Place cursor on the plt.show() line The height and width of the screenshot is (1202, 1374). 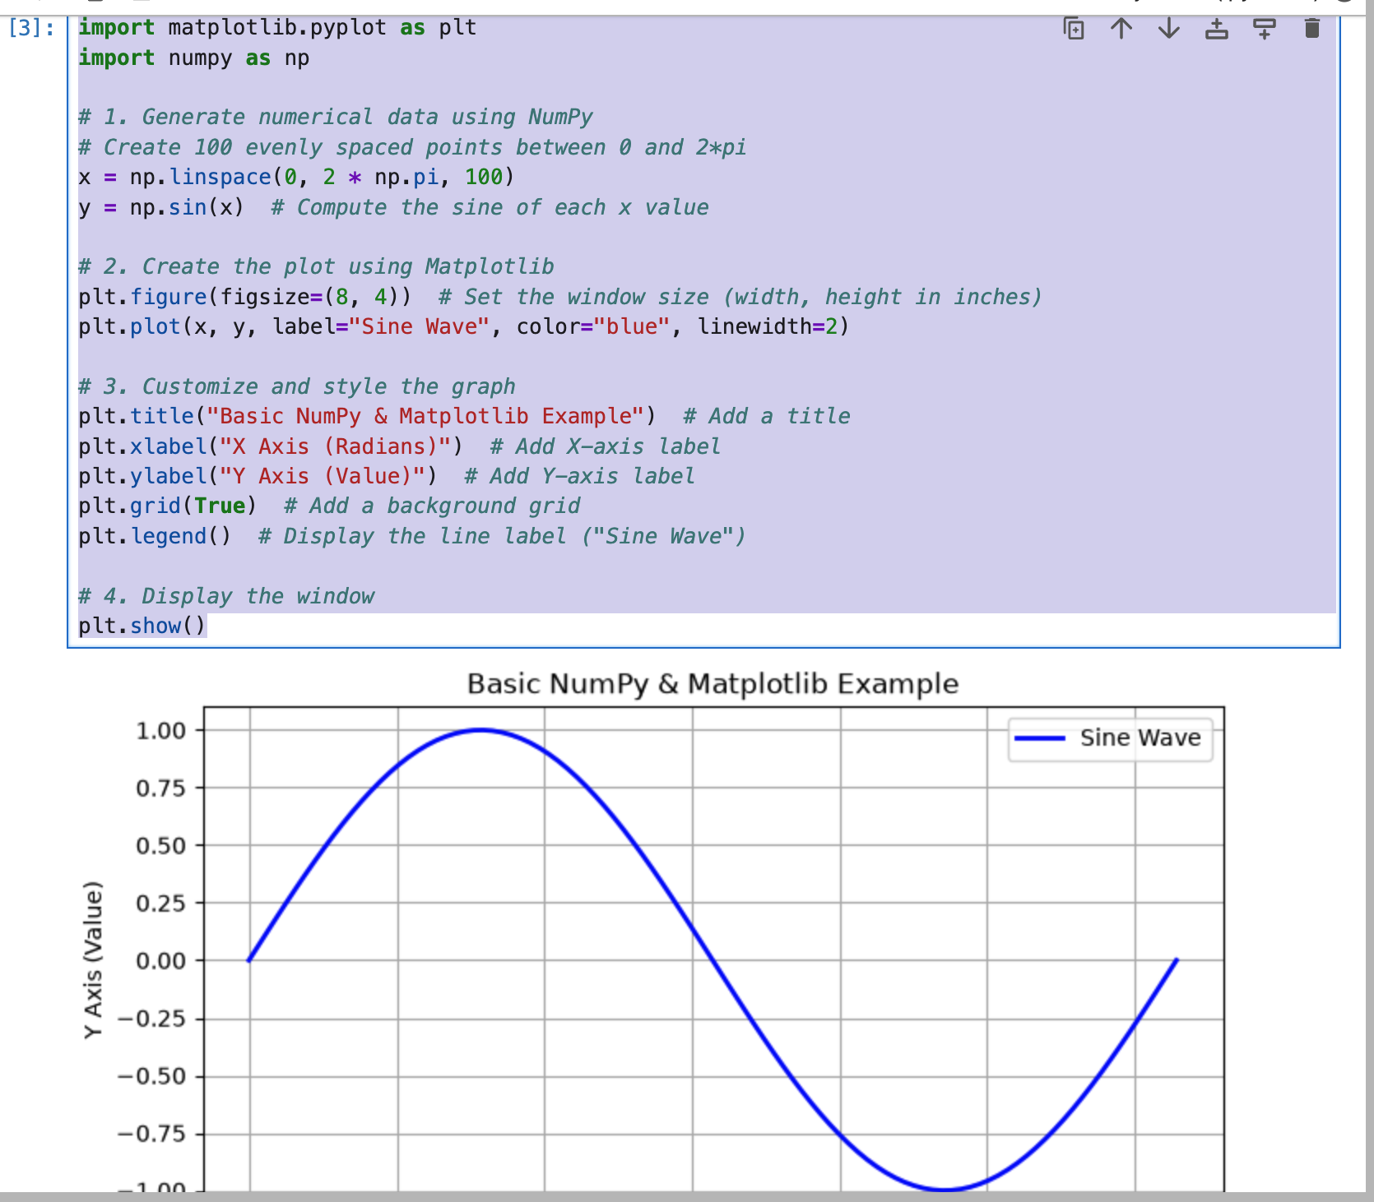click(x=142, y=626)
